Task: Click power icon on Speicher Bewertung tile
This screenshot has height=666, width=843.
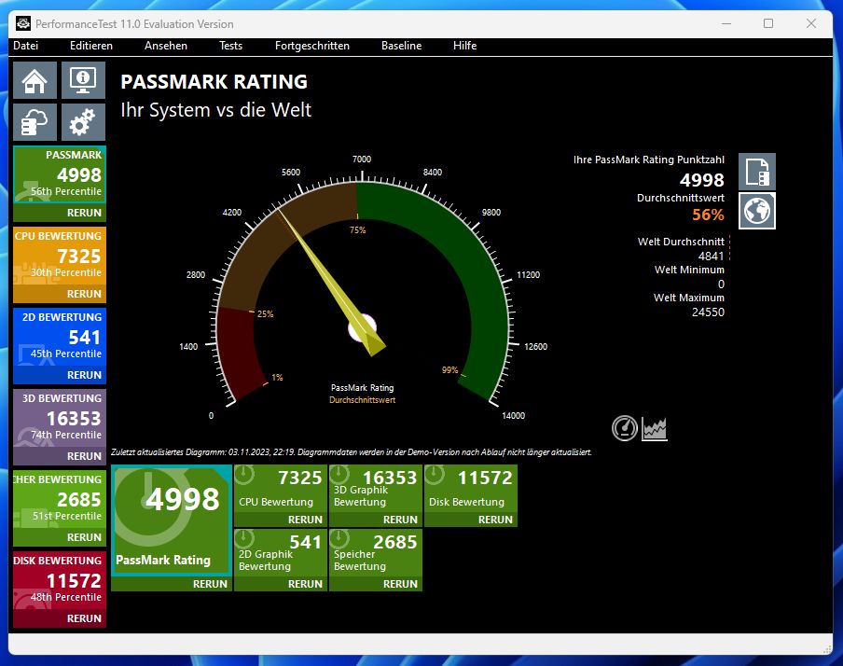Action: [339, 538]
